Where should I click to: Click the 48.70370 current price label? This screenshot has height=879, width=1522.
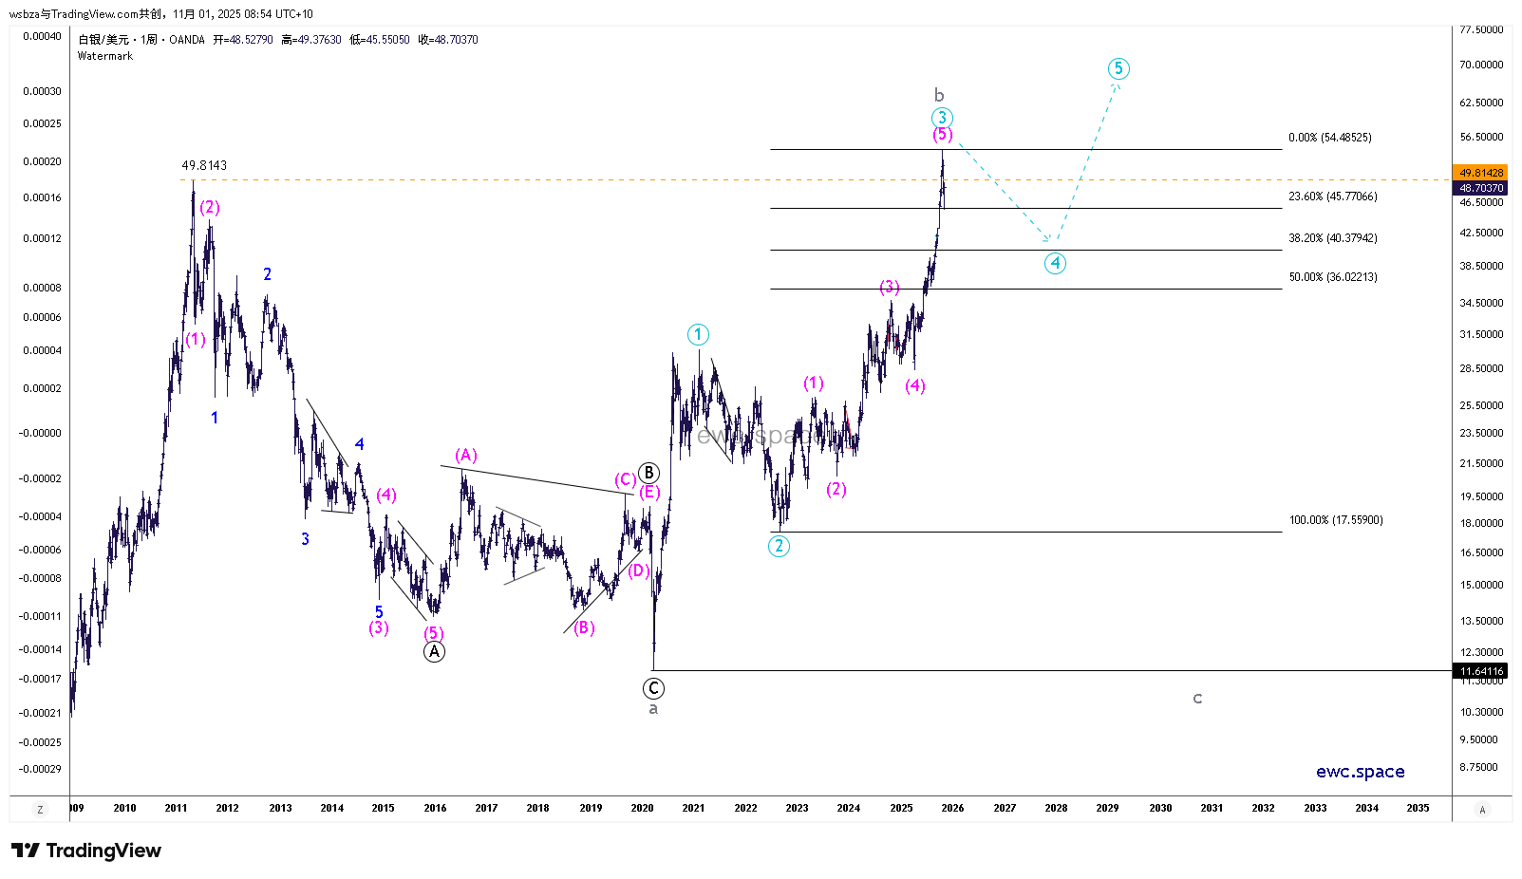click(x=1481, y=188)
